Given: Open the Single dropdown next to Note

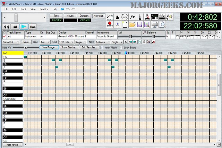Looking at the screenshot, I should 117,42.
